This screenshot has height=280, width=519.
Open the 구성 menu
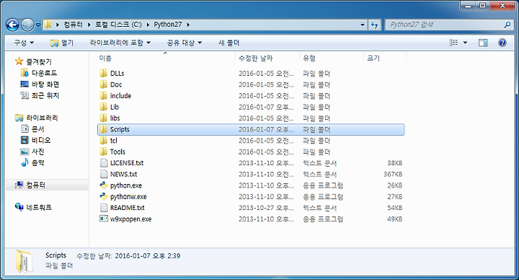(x=24, y=43)
